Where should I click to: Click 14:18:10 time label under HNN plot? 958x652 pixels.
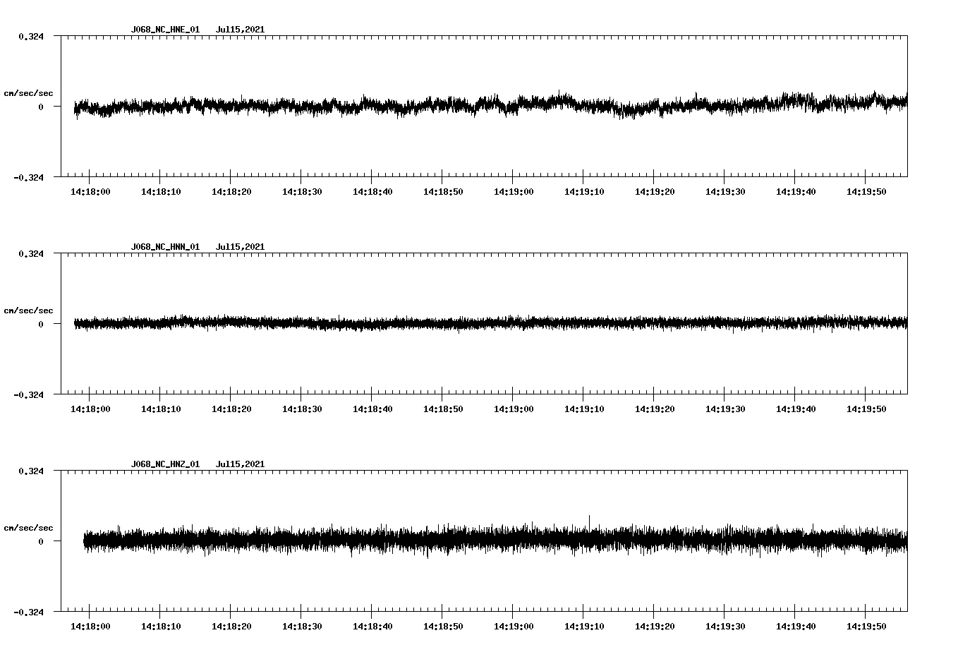161,409
